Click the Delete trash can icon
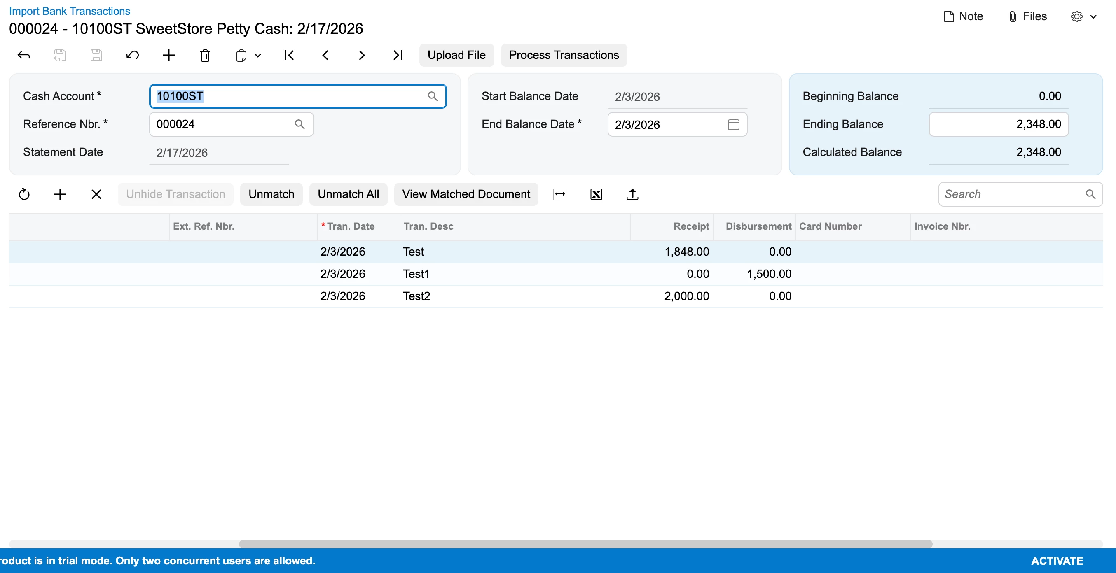The image size is (1116, 573). click(x=205, y=56)
